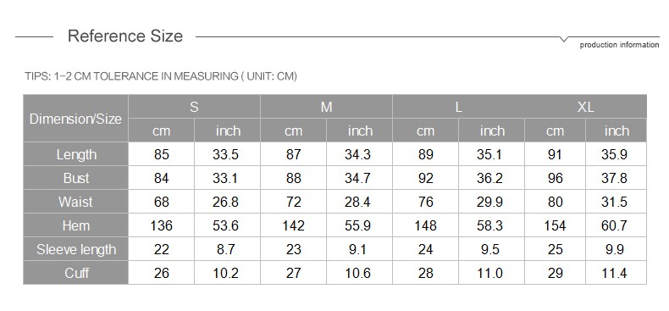This screenshot has width=669, height=311.
Task: Click the XL cuff 11.4 inch cell
Action: click(616, 273)
